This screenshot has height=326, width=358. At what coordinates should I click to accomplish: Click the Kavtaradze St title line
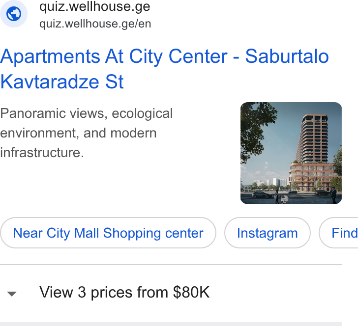(62, 81)
